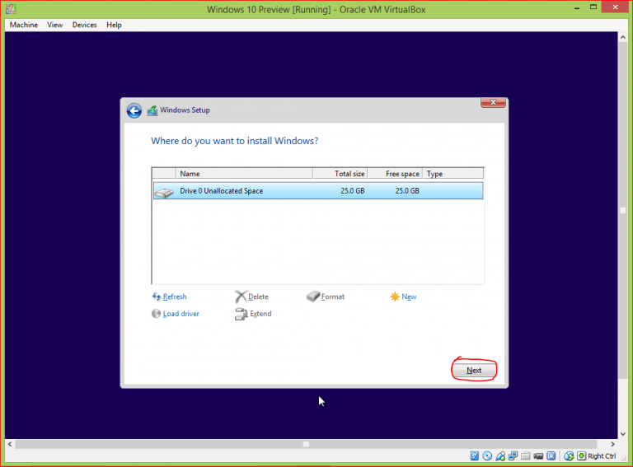Click the Refresh link
Image resolution: width=633 pixels, height=467 pixels.
pyautogui.click(x=175, y=297)
